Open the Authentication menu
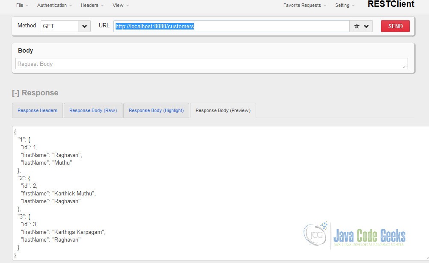 pyautogui.click(x=54, y=5)
